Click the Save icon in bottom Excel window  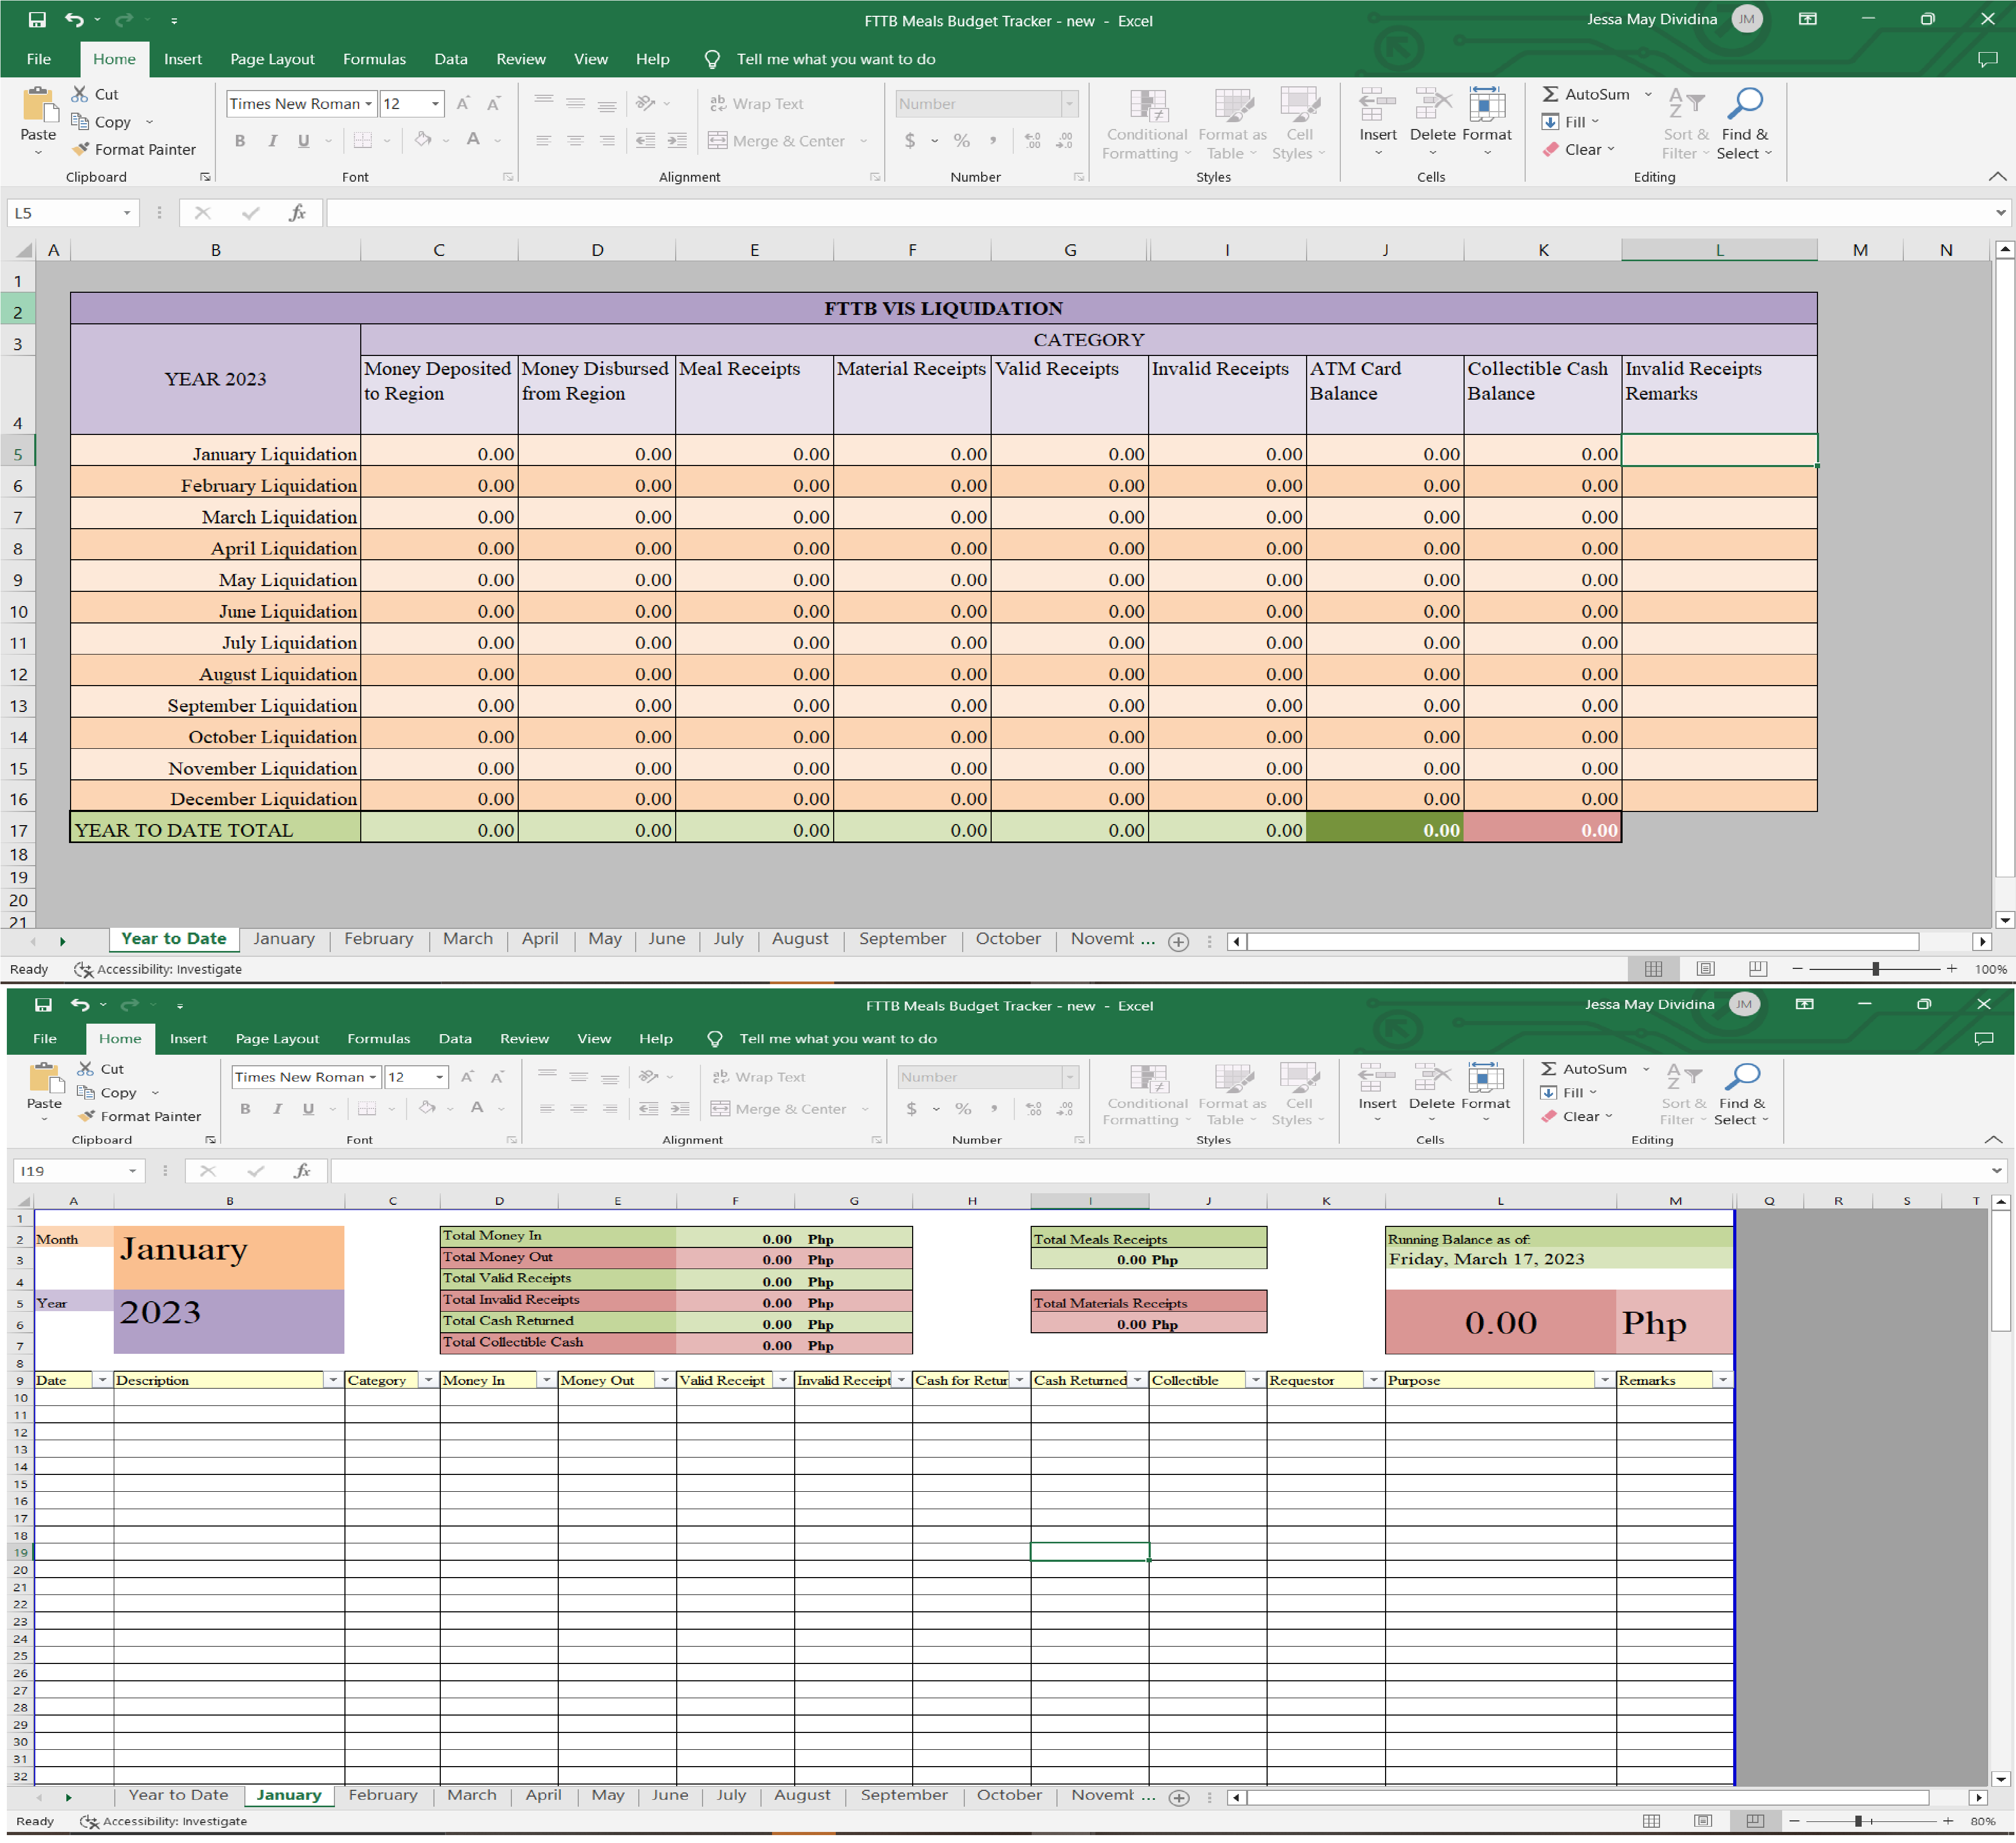[x=43, y=1004]
